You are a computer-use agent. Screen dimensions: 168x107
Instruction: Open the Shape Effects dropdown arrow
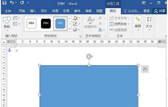tap(79, 30)
